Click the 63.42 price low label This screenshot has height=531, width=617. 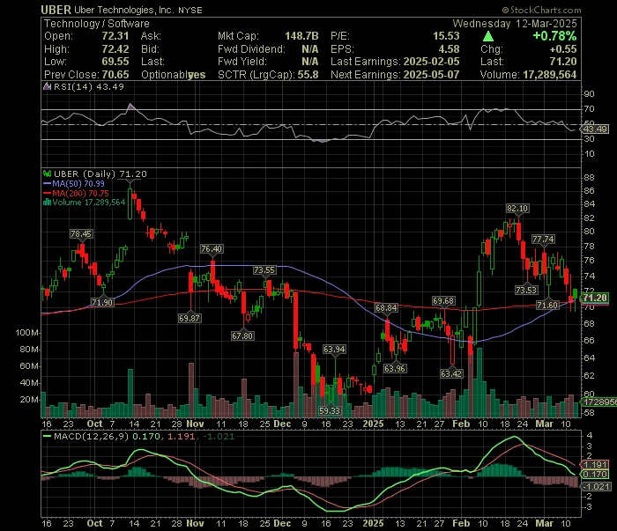coord(451,373)
